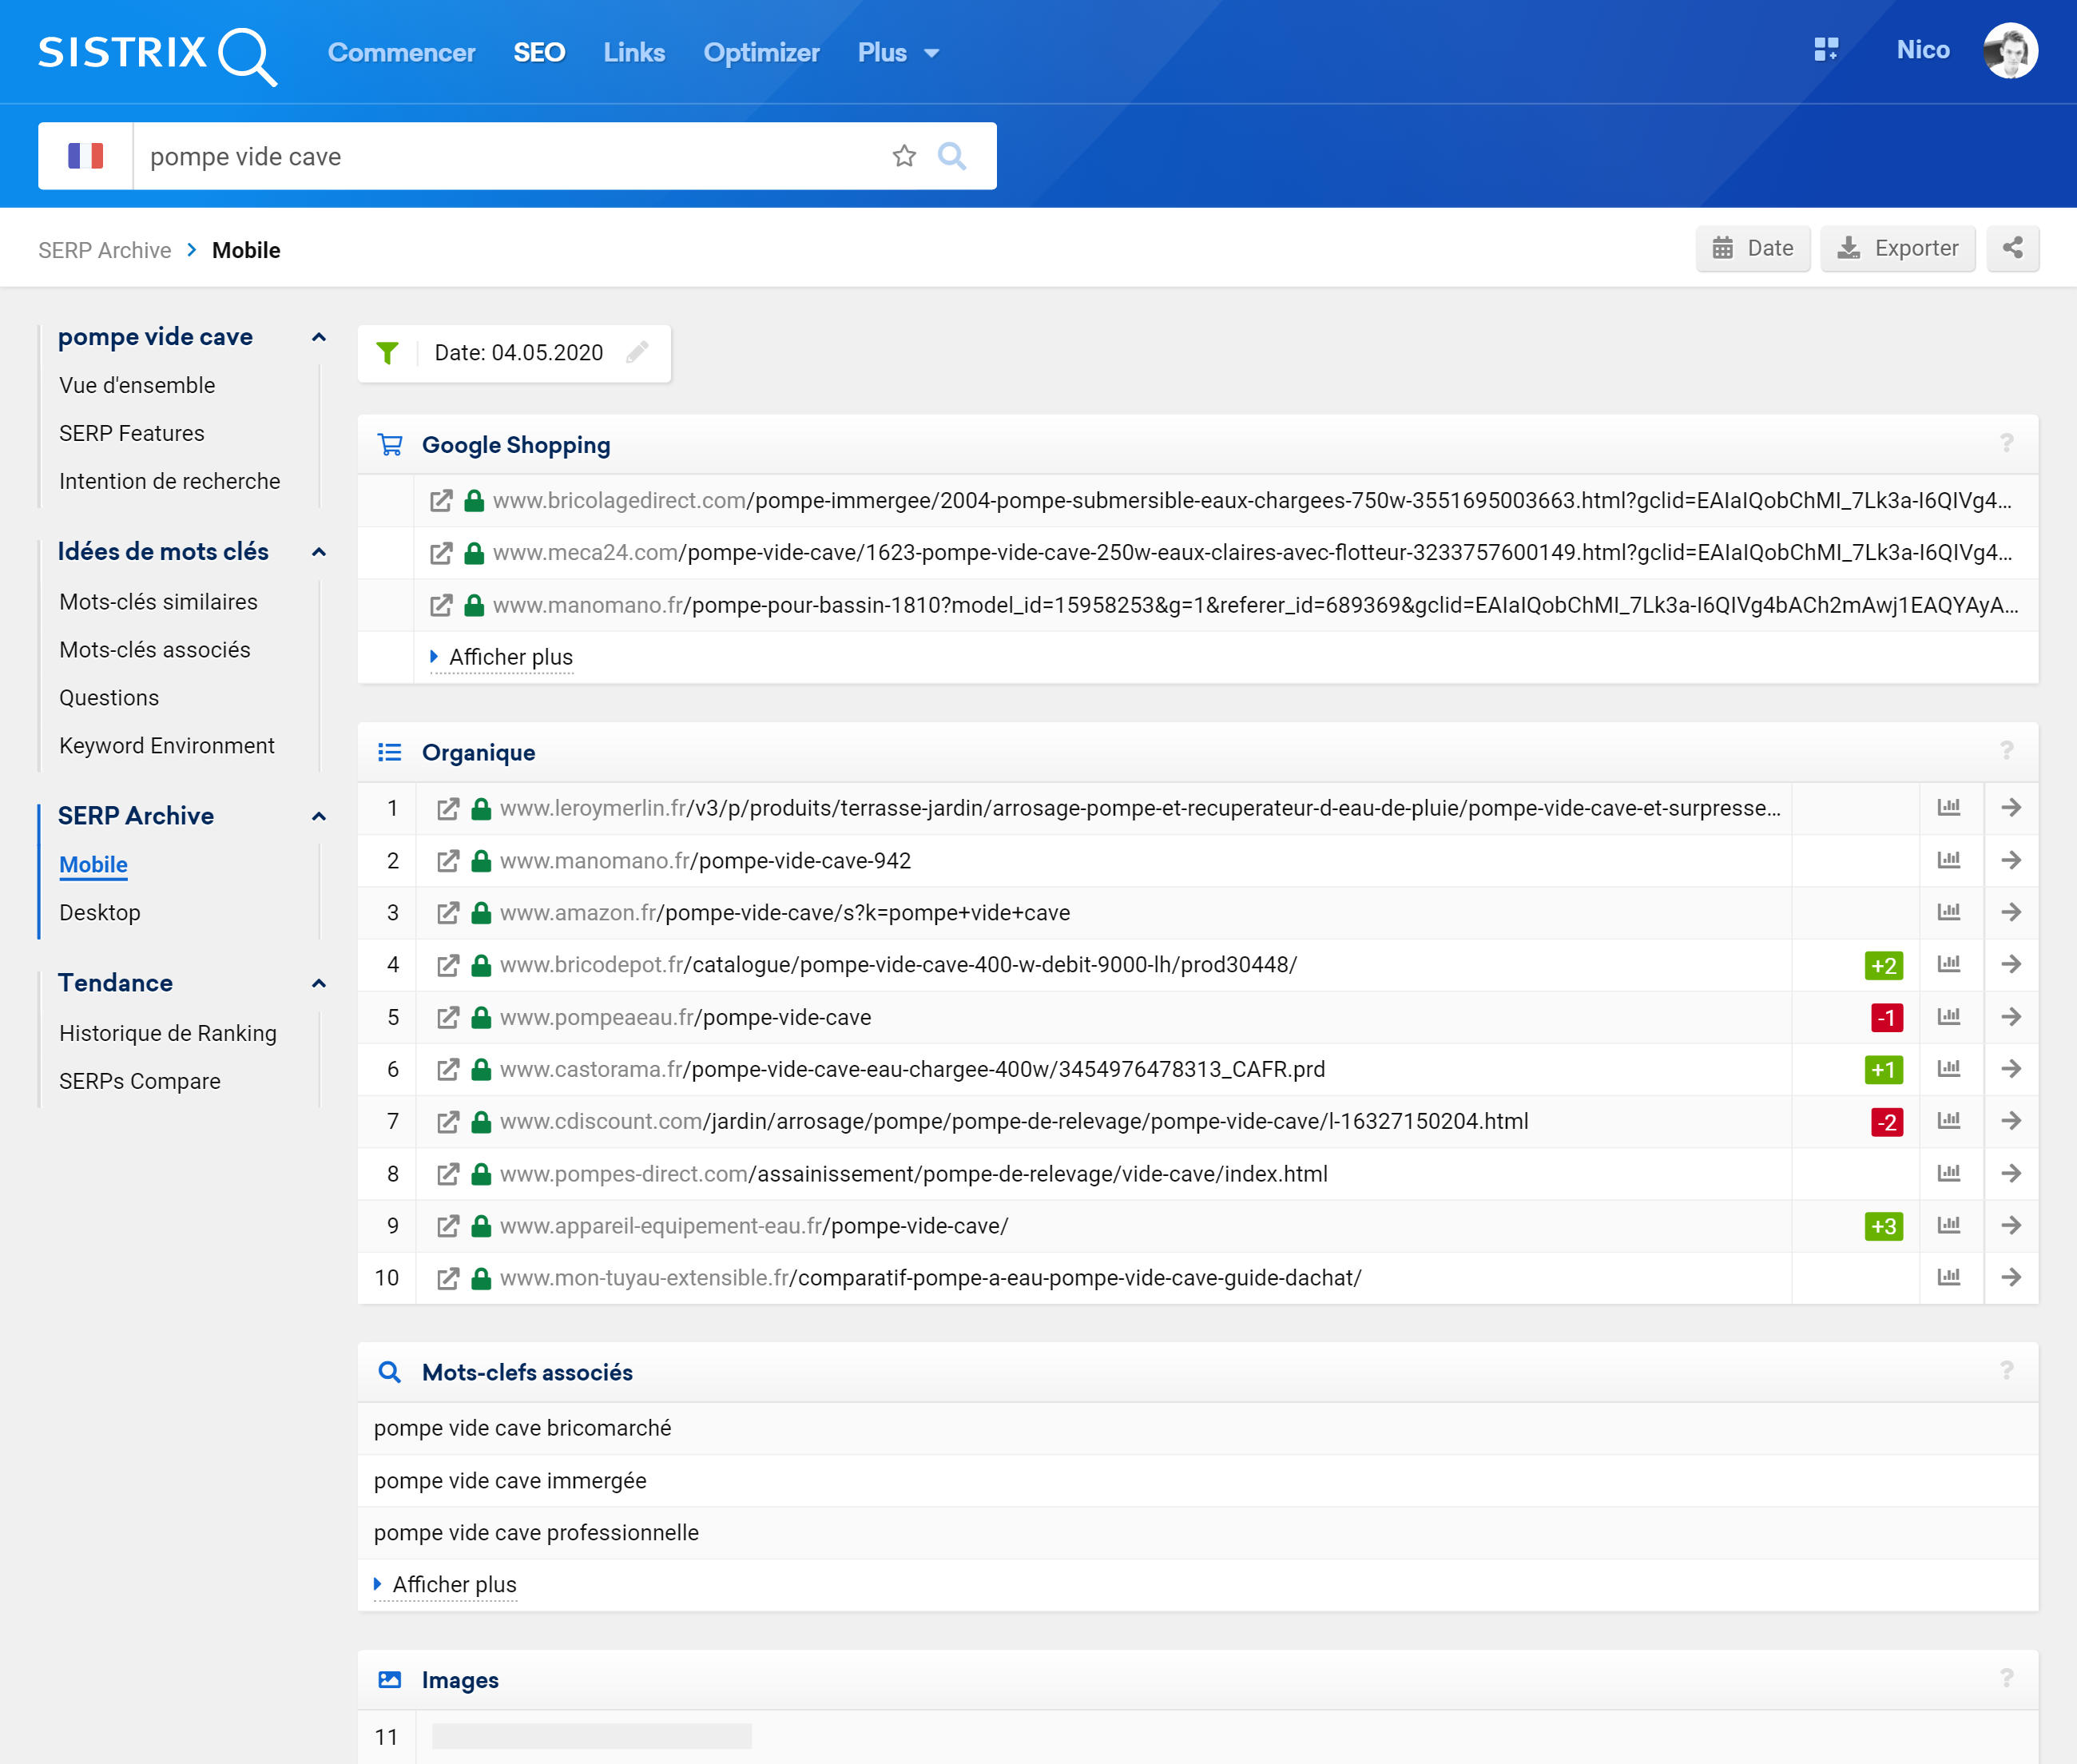Image resolution: width=2077 pixels, height=1764 pixels.
Task: Click arrow for mon-tuyau-extensible.fr row
Action: (x=2011, y=1277)
